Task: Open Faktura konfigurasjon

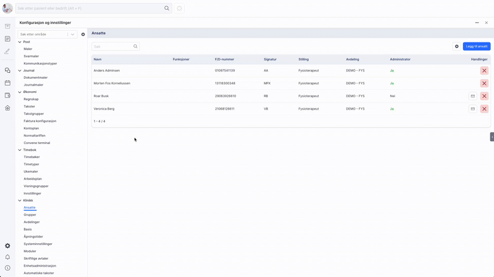Action: click(40, 121)
